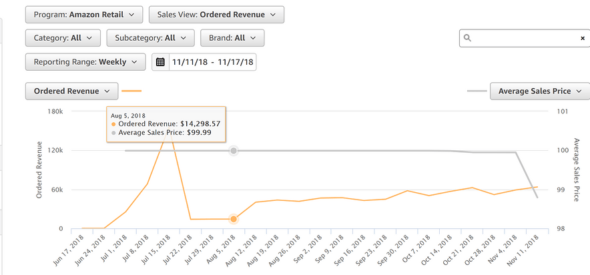Click the orange Ordered Revenue legend line
Image resolution: width=590 pixels, height=275 pixels.
click(132, 91)
